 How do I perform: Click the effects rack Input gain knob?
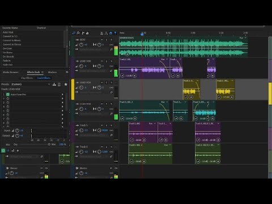(17, 130)
